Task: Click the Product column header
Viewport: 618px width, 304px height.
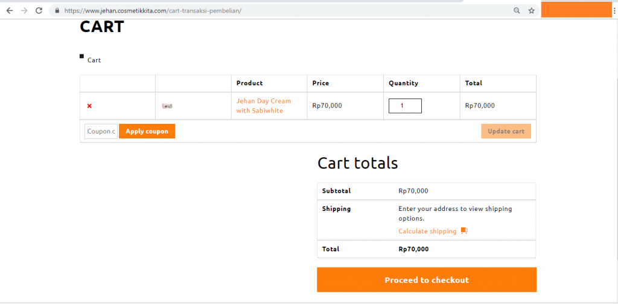Action: [249, 83]
